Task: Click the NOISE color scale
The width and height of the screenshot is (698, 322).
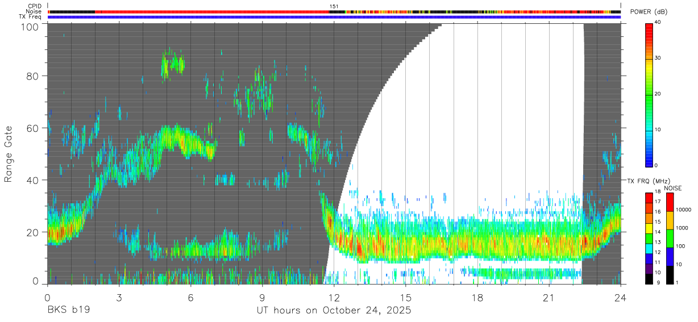Action: [x=670, y=238]
